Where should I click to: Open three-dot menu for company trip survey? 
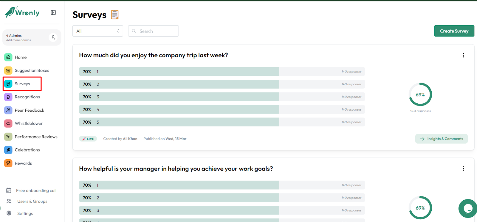(463, 55)
